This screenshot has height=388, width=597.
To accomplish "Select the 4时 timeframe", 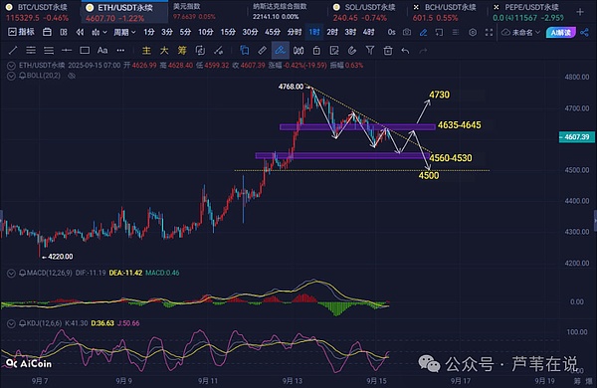I will pos(368,32).
